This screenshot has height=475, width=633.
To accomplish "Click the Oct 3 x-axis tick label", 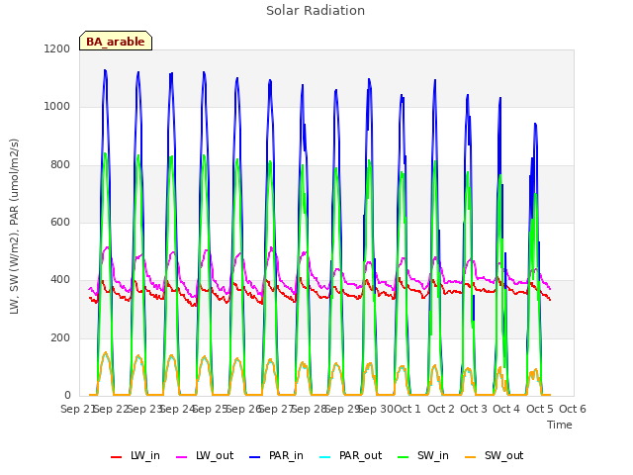I will pos(474,409).
